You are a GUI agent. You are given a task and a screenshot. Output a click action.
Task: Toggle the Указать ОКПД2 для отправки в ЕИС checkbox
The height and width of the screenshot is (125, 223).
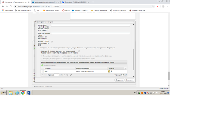pyautogui.click(x=52, y=42)
